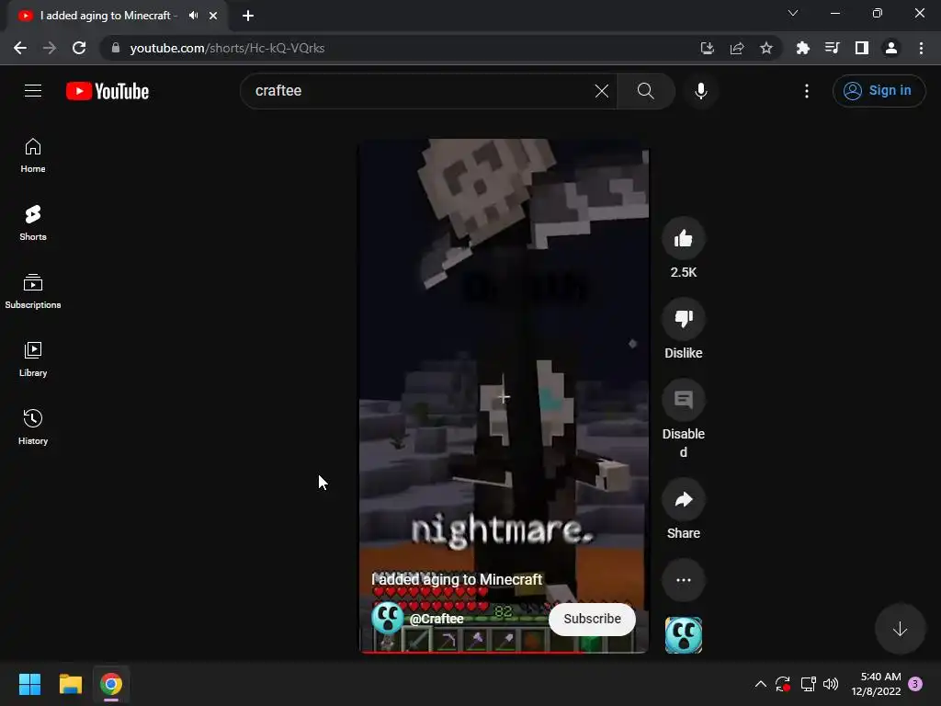Open History in the sidebar
This screenshot has height=706, width=941.
[33, 427]
